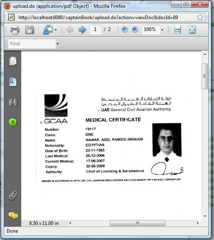
Task: Open the Pages panel in sidebar
Action: (x=13, y=61)
